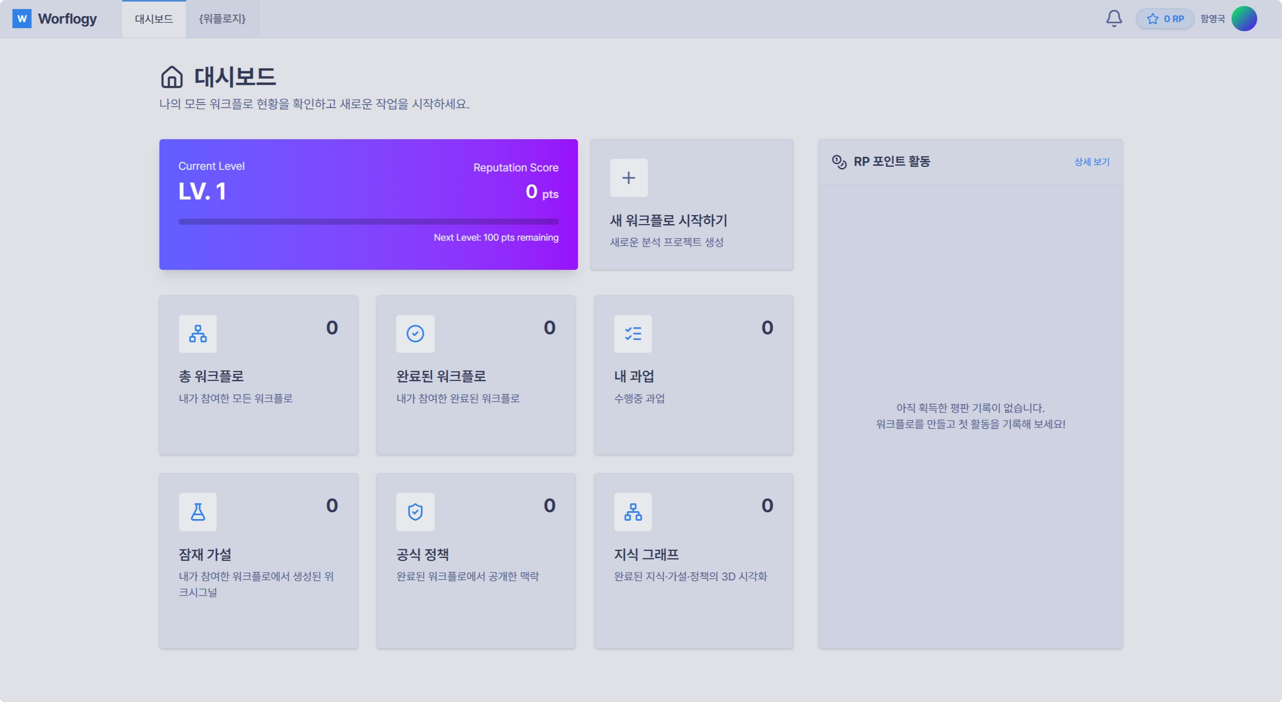Click the star icon in the RP badge
The height and width of the screenshot is (702, 1282).
tap(1153, 19)
